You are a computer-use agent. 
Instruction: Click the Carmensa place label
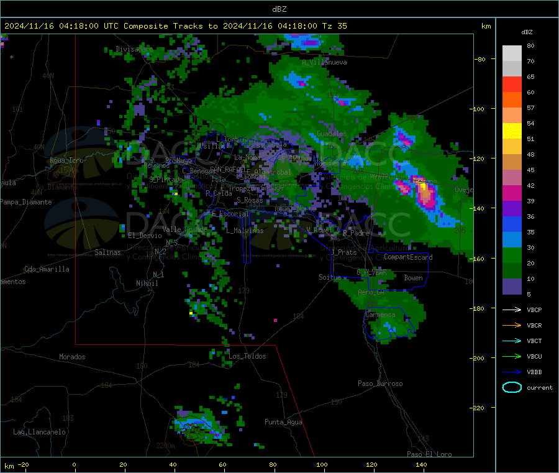(380, 315)
